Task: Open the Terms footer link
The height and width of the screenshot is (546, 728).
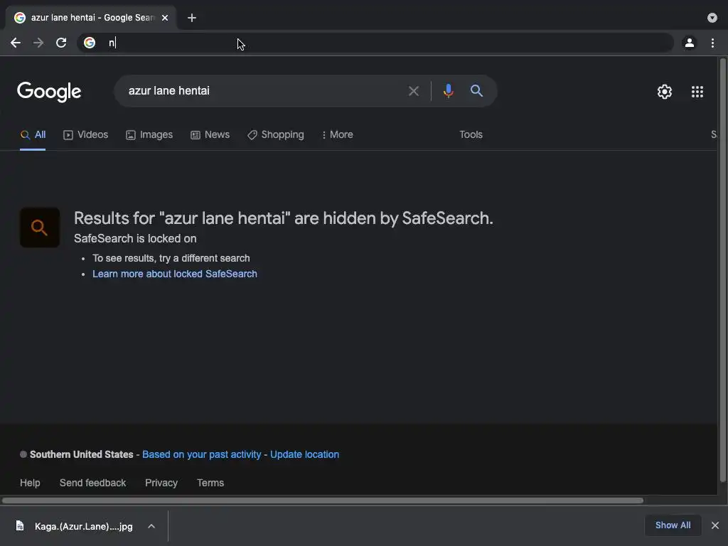Action: pos(210,483)
